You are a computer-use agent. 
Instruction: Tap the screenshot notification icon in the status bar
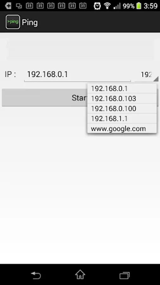click(19, 6)
